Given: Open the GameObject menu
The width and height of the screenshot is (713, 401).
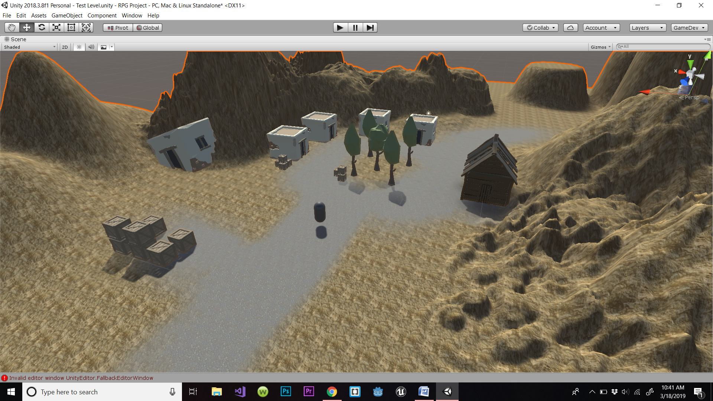Looking at the screenshot, I should pyautogui.click(x=67, y=15).
